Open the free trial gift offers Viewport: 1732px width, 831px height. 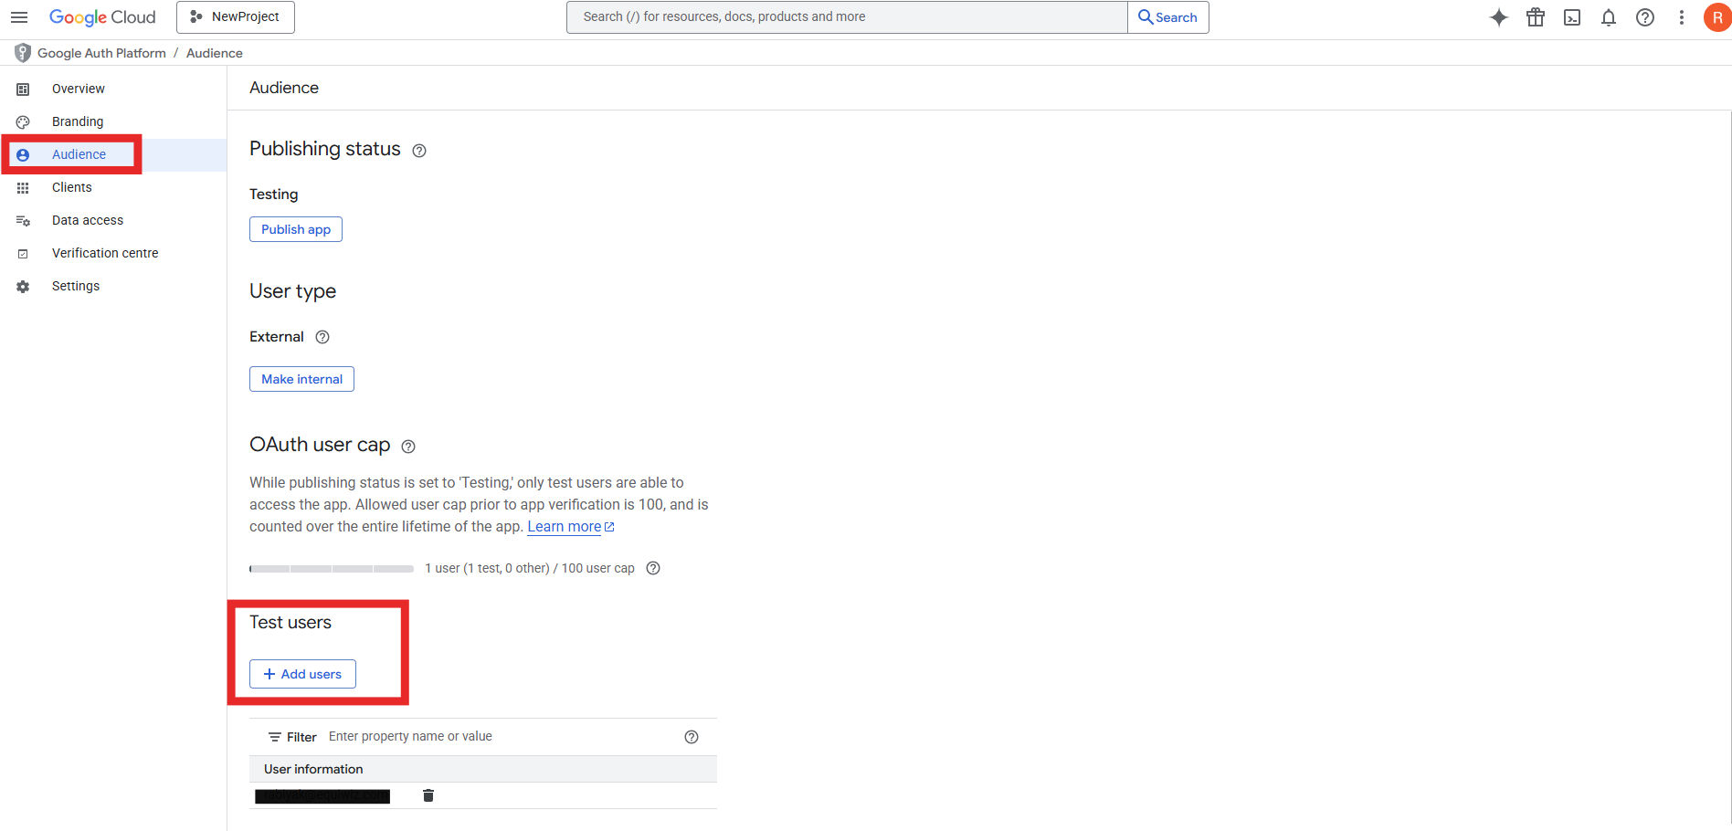point(1536,16)
